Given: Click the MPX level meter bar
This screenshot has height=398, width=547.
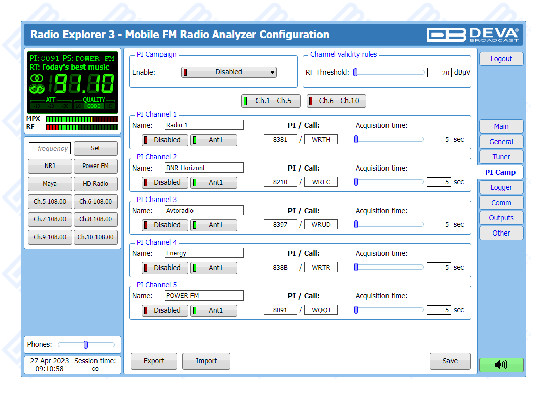Looking at the screenshot, I should pos(82,119).
